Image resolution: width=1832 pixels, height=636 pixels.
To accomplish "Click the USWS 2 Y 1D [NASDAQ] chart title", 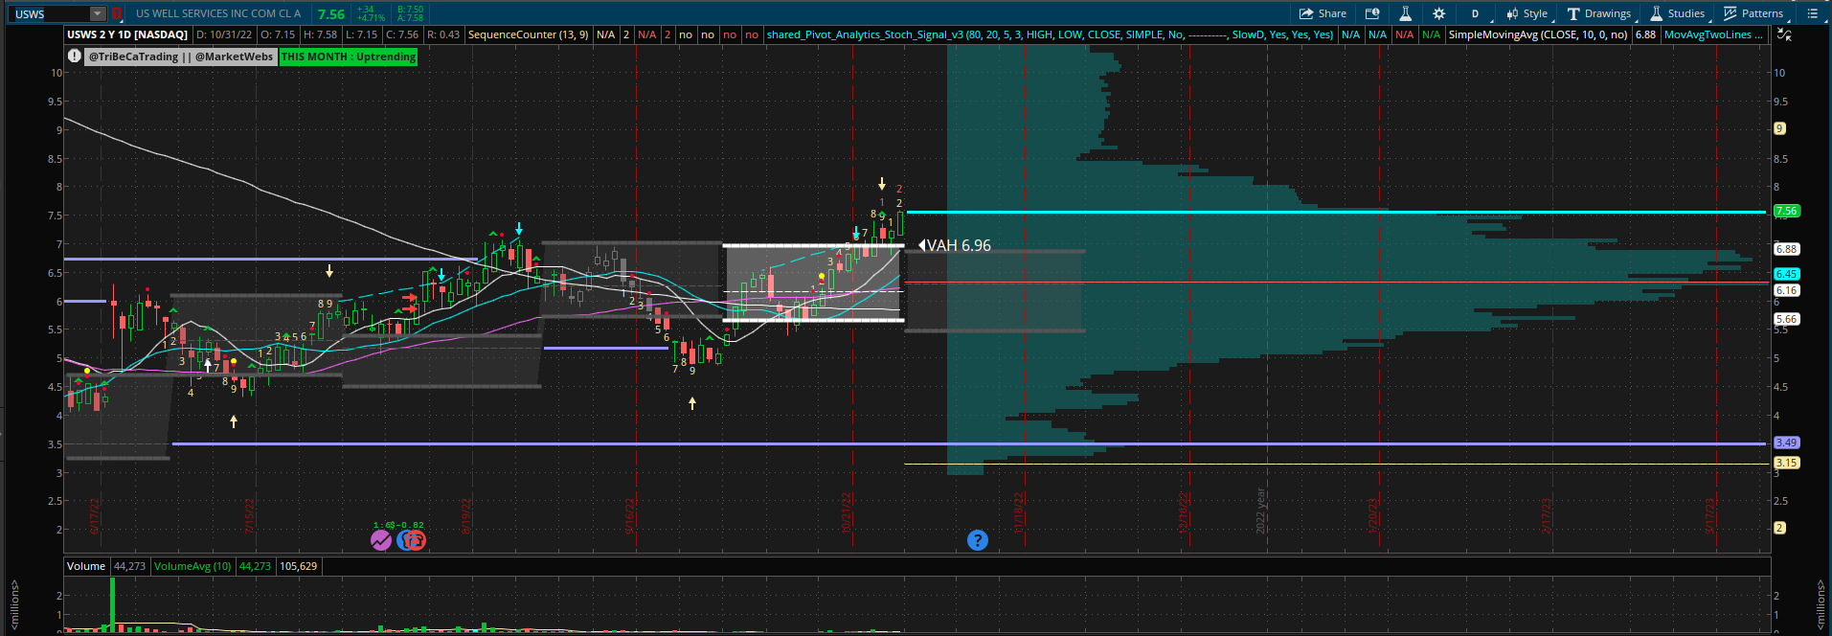I will tap(127, 34).
